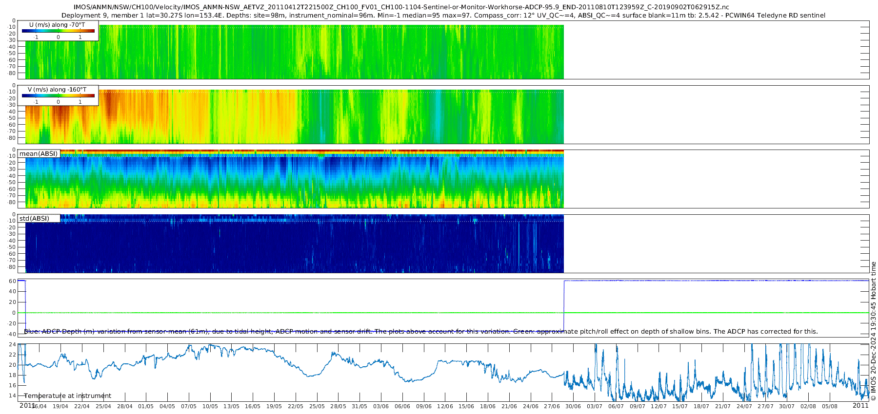Click the 24 tick on temperature axis
878x414 pixels.
pyautogui.click(x=13, y=344)
